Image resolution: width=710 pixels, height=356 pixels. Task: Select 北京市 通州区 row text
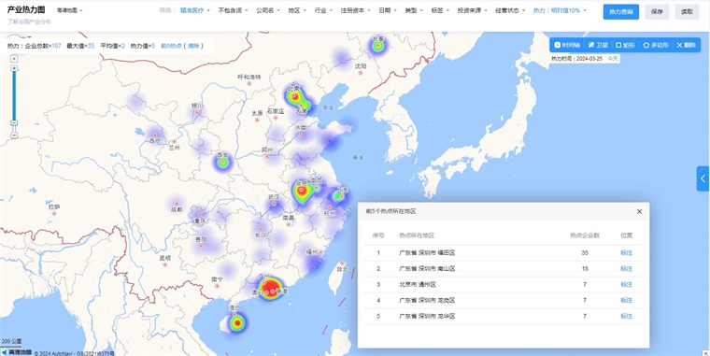click(417, 284)
